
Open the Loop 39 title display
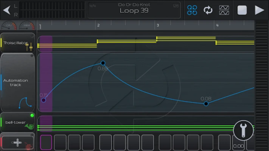[134, 10]
